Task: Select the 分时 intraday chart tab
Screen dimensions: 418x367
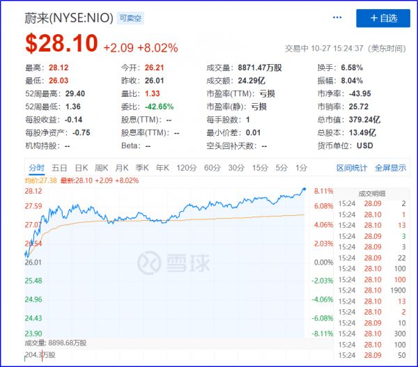Action: click(37, 168)
